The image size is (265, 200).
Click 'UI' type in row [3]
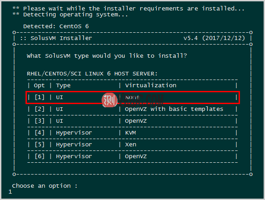[60, 121]
